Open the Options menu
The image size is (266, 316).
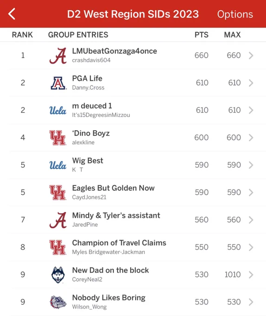click(235, 14)
